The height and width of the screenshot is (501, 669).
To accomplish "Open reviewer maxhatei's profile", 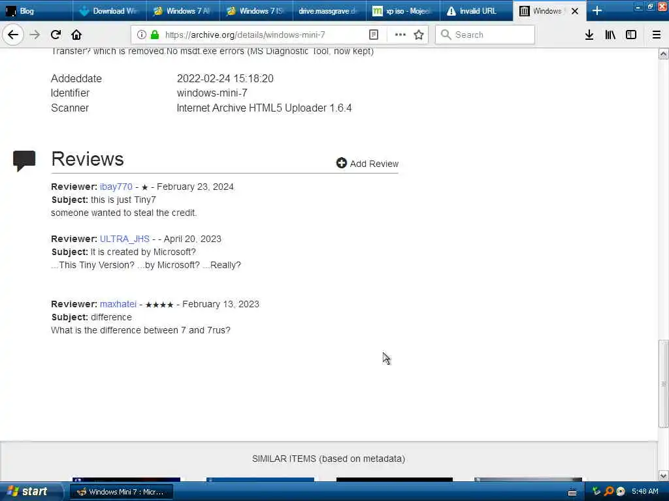I will (x=118, y=304).
